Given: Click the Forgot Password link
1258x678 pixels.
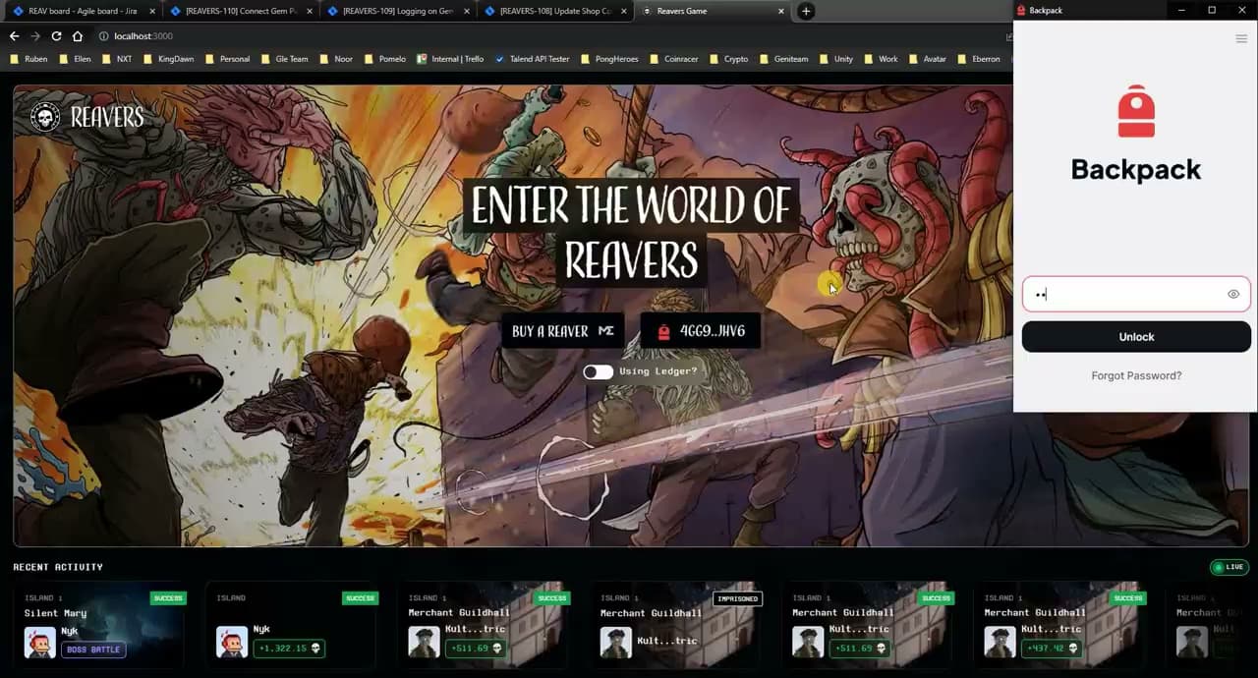Looking at the screenshot, I should pos(1136,375).
